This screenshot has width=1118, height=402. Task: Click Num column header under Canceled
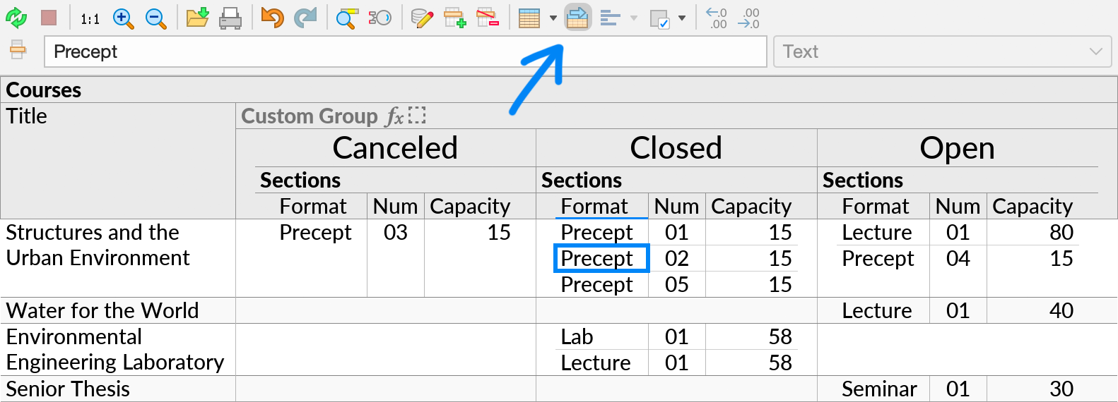pos(395,206)
